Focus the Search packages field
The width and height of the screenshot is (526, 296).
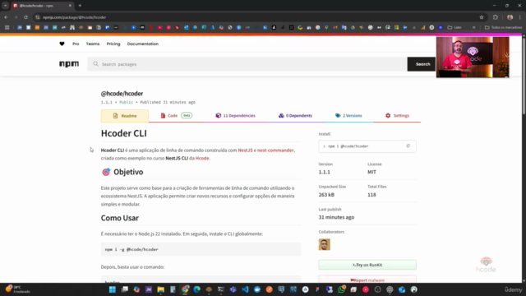tap(247, 64)
